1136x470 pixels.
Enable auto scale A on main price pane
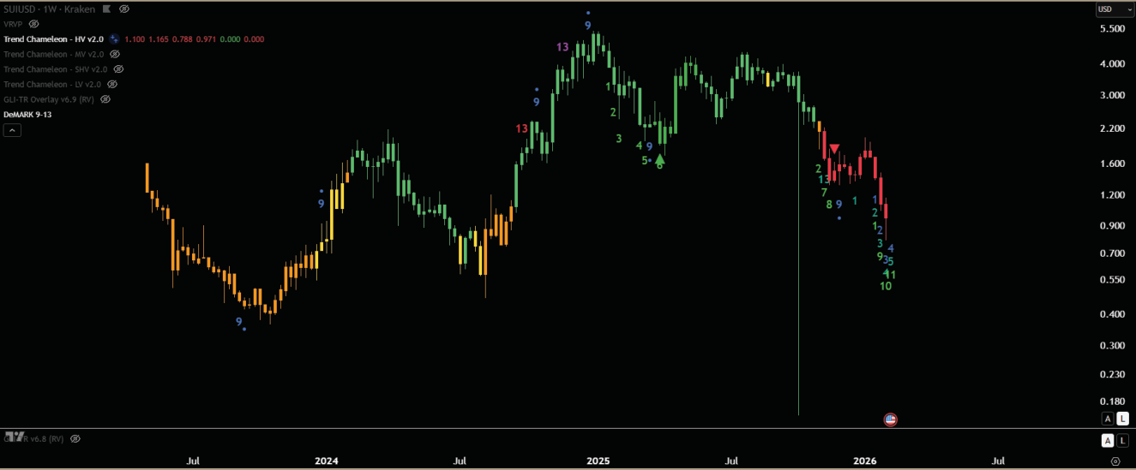click(x=1108, y=418)
